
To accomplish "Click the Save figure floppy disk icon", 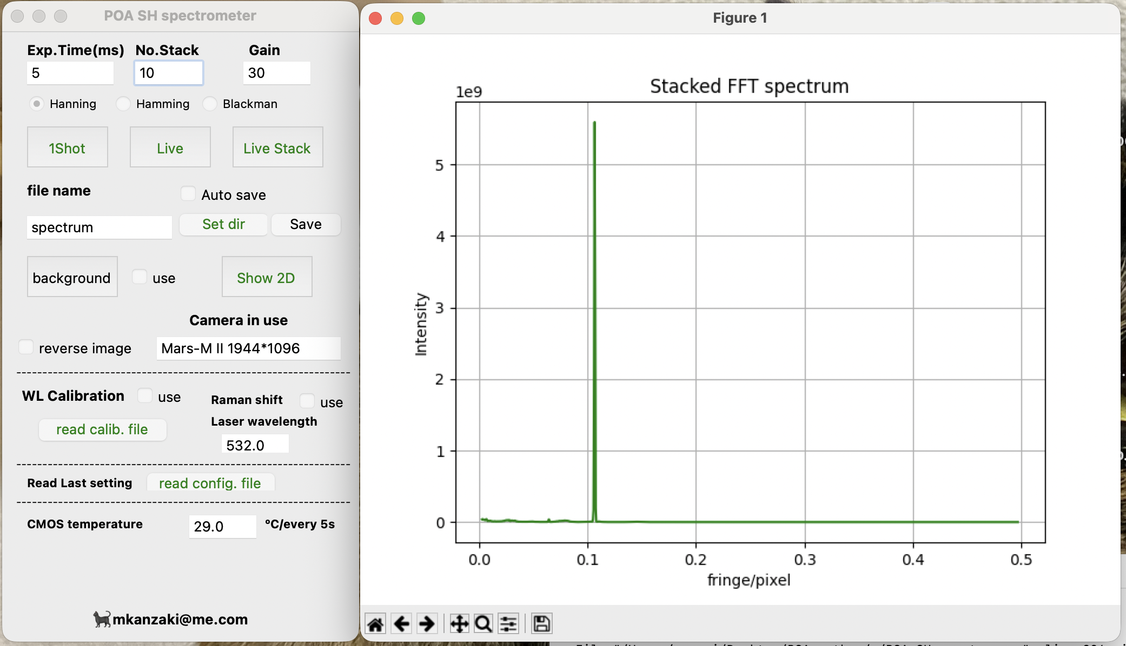I will click(x=541, y=624).
